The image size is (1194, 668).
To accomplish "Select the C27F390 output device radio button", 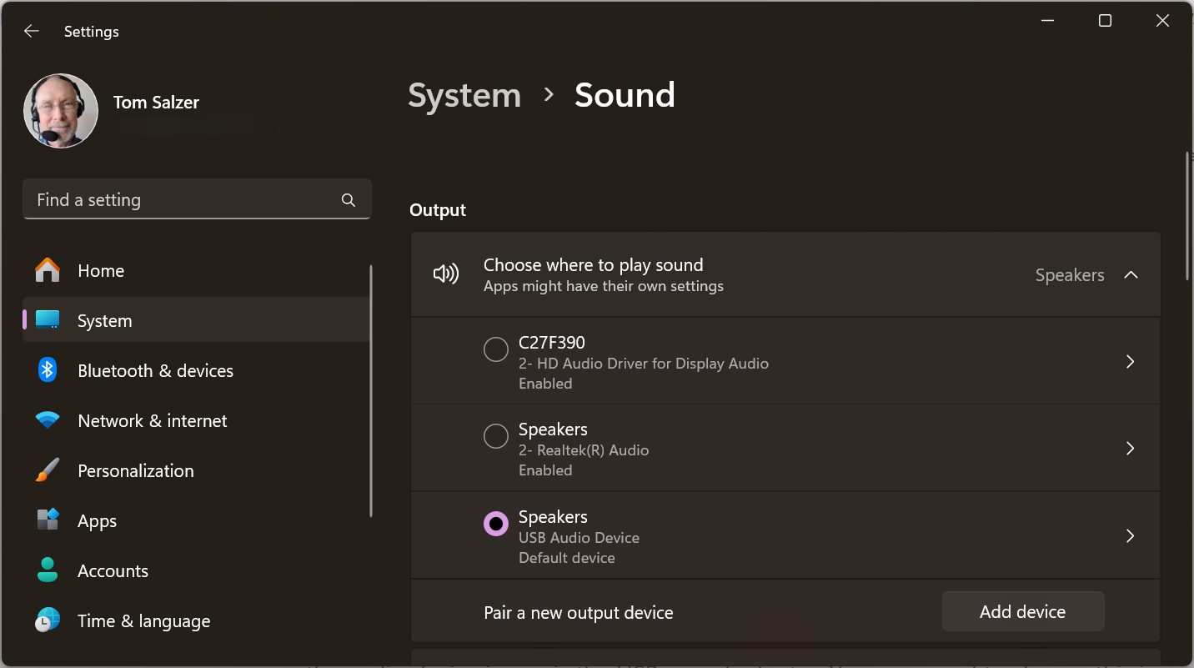I will click(496, 349).
